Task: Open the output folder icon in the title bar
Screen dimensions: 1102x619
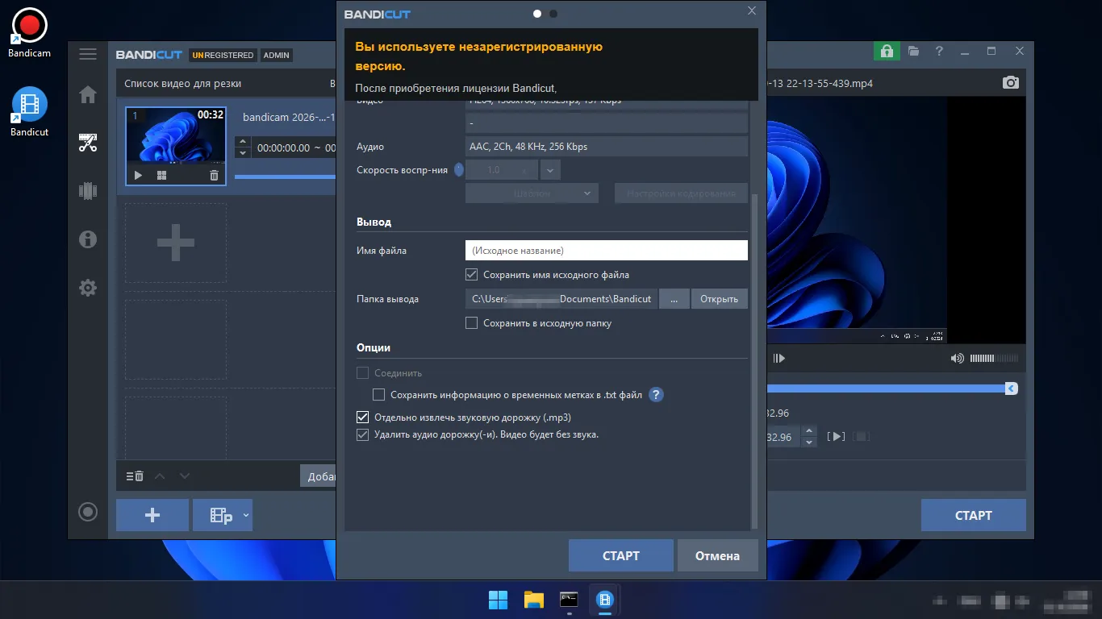Action: [913, 51]
